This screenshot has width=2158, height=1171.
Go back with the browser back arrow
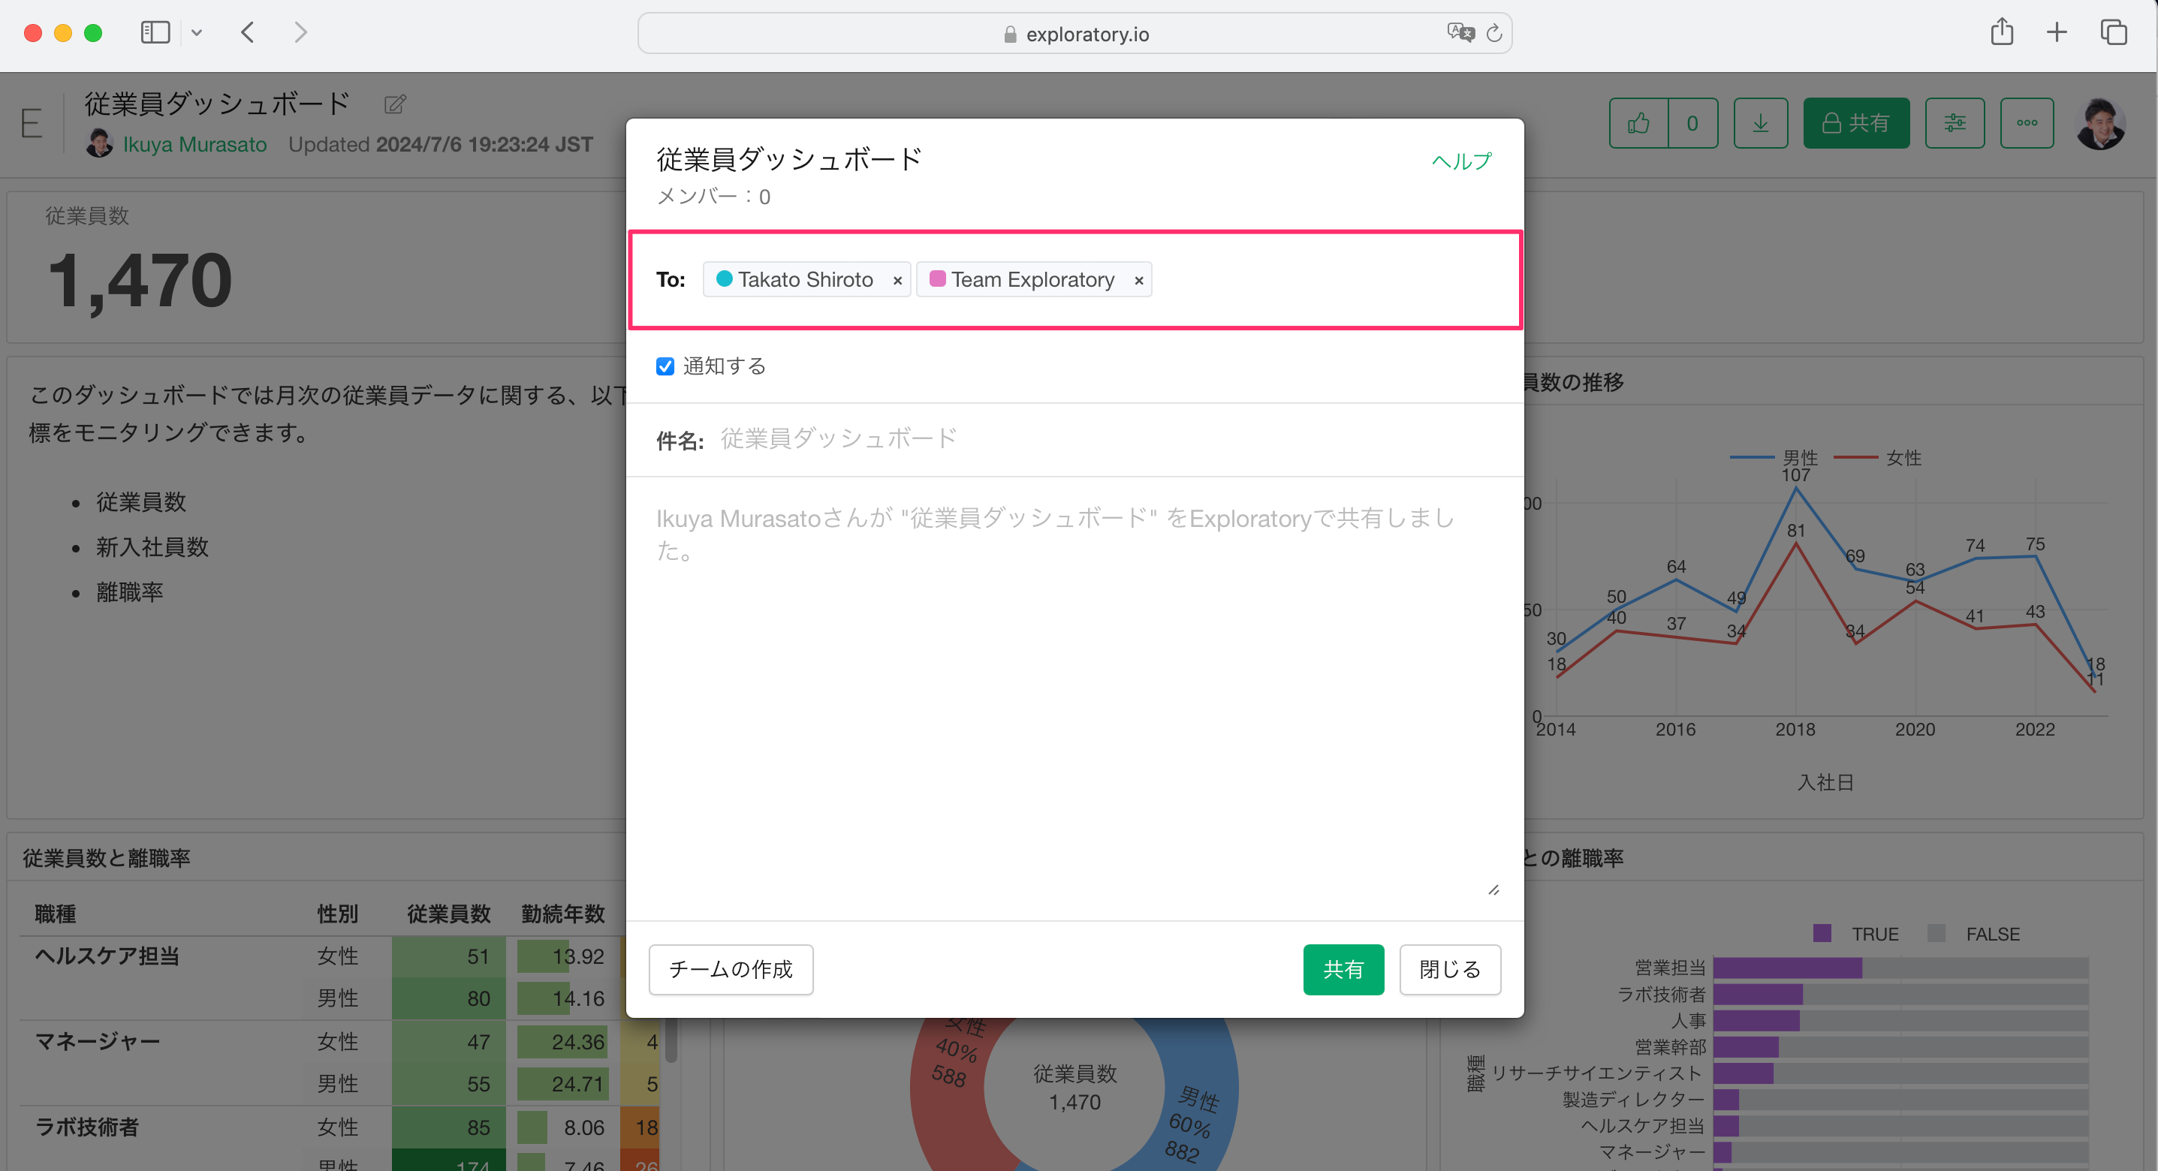248,33
